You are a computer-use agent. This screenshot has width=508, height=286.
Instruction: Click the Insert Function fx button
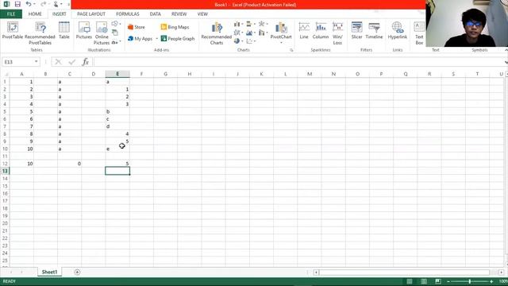(85, 62)
